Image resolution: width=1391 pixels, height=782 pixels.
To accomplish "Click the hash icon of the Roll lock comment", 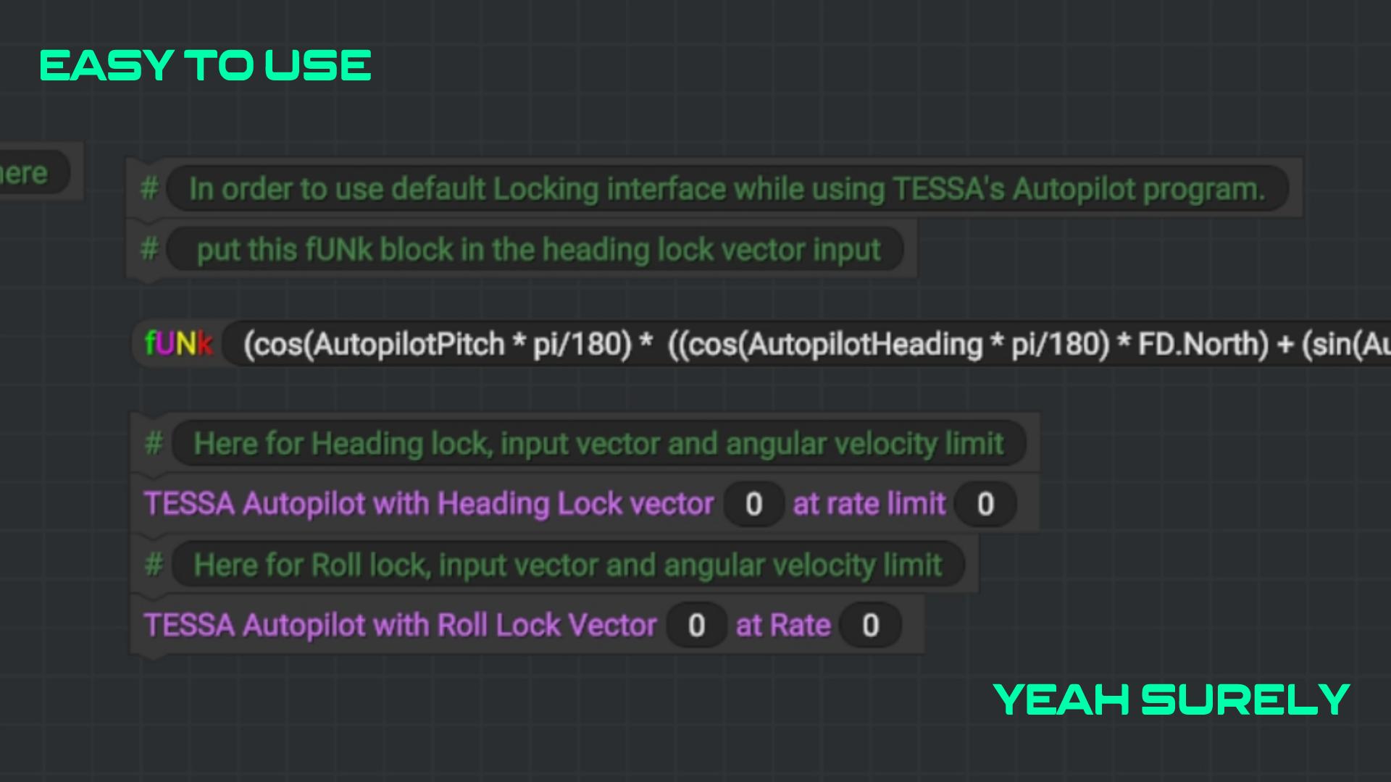I will 154,565.
